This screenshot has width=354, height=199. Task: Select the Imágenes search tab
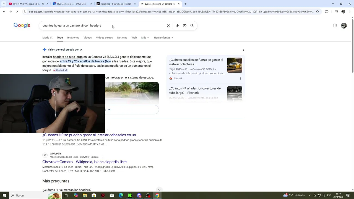pos(73,38)
